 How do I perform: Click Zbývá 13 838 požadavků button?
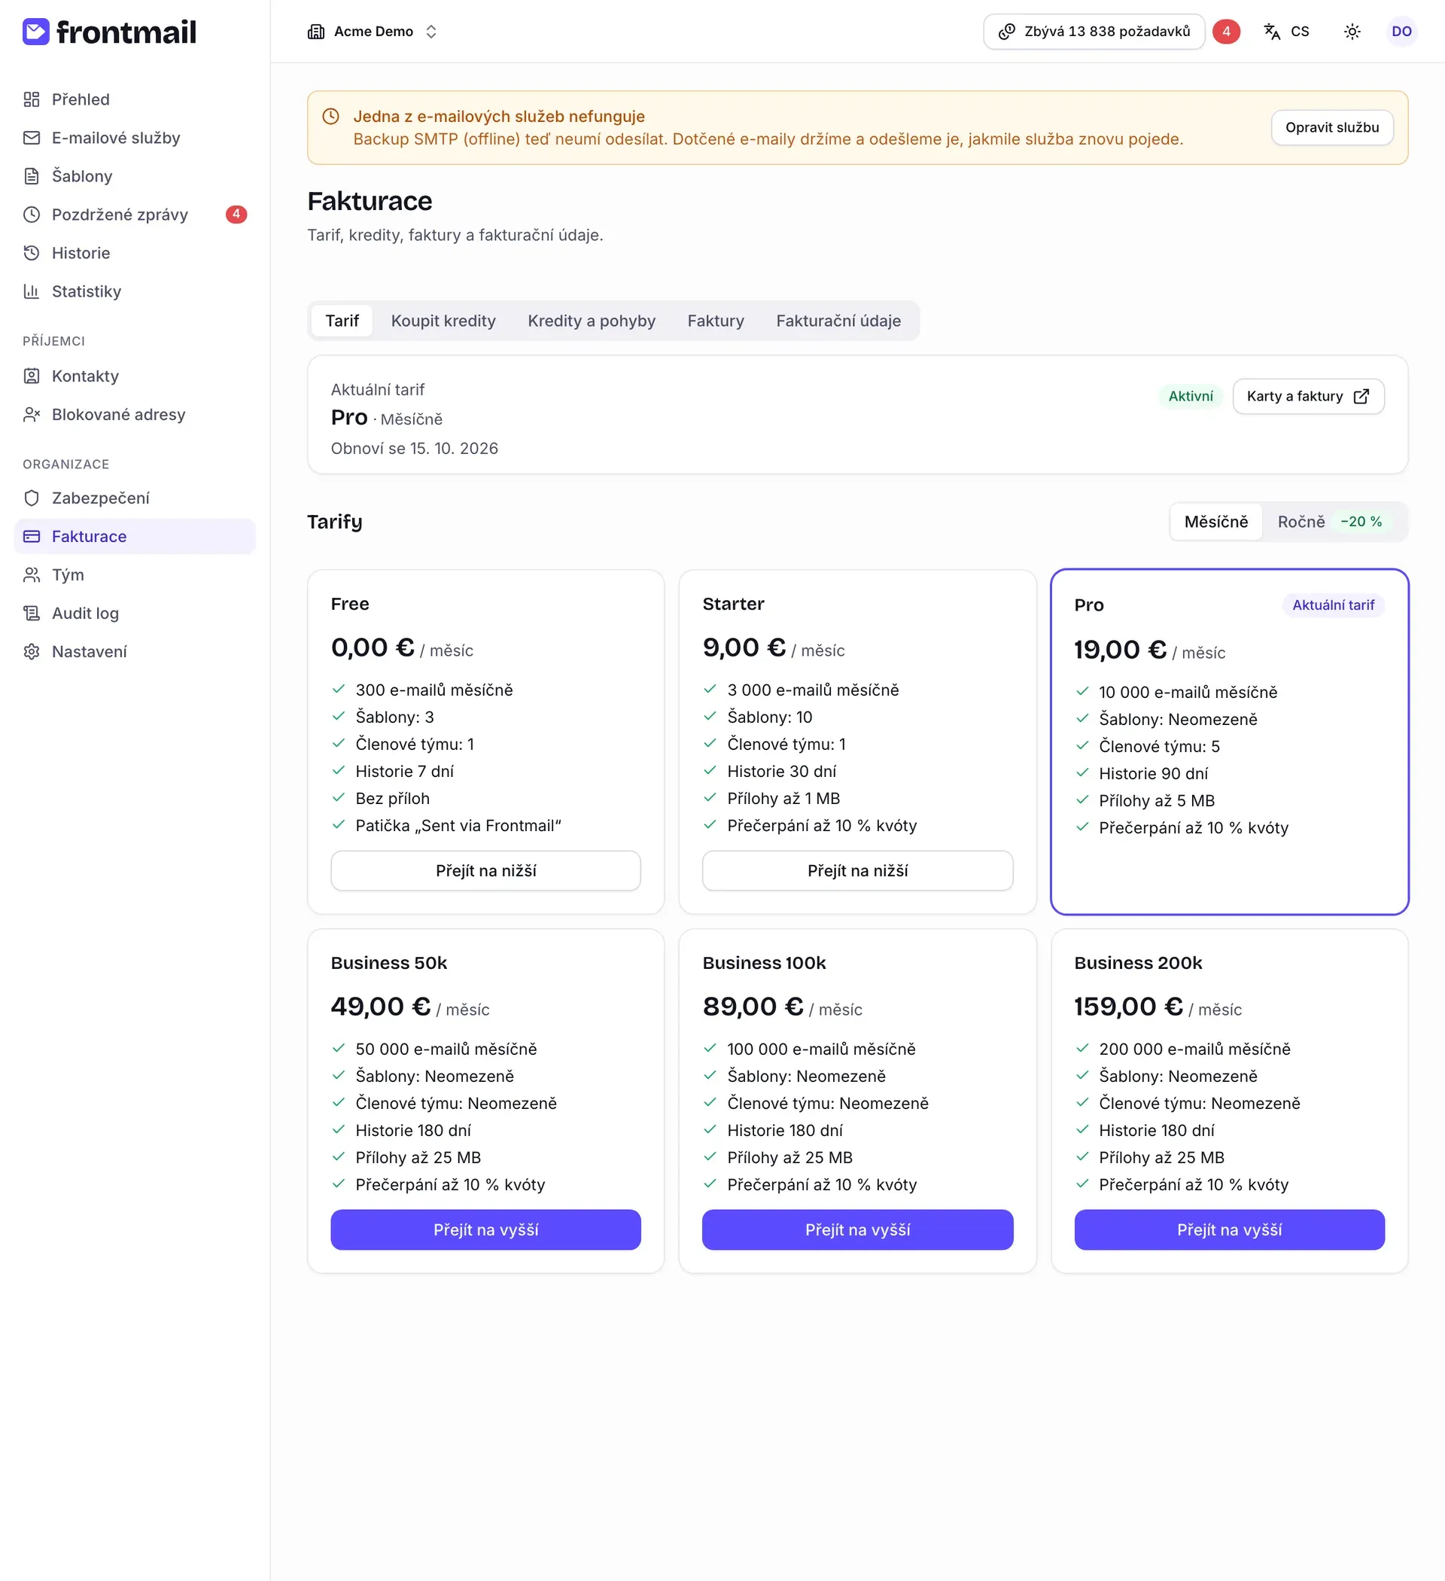(1094, 32)
